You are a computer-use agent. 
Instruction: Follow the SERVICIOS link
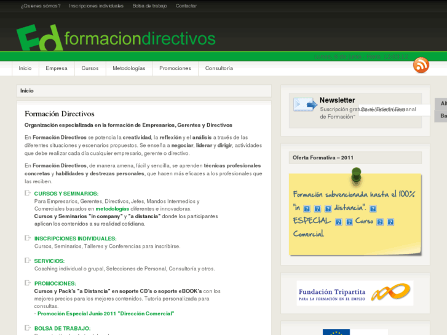click(x=49, y=261)
